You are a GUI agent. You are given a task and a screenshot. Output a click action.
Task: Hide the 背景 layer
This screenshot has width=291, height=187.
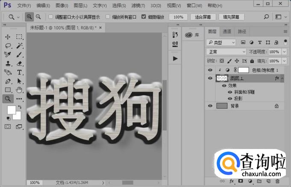coord(210,106)
